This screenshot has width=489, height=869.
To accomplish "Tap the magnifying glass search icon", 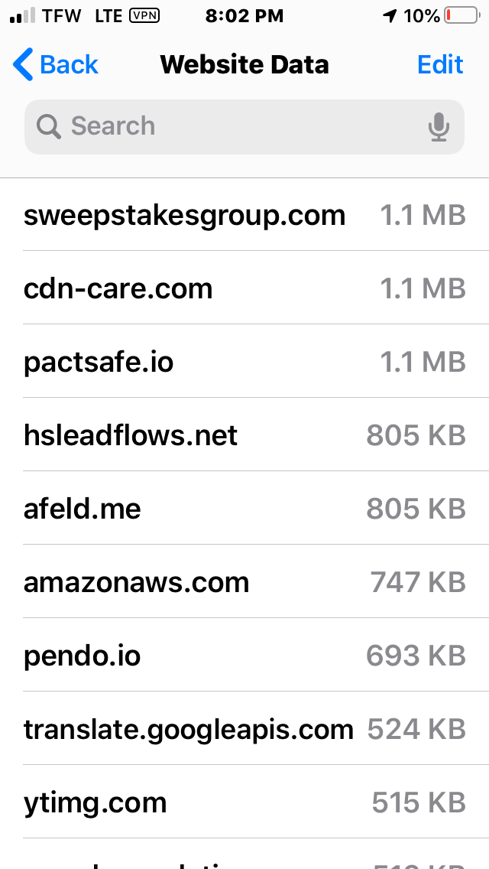I will (x=49, y=127).
